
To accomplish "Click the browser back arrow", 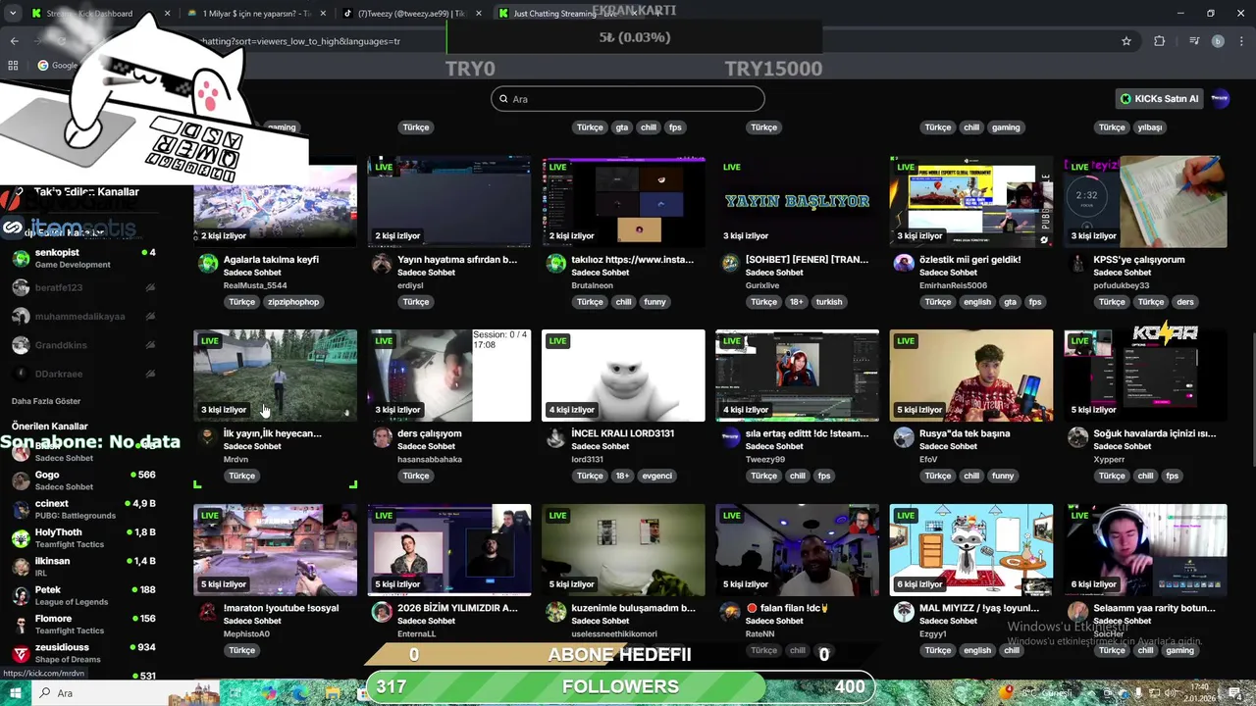I will coord(14,41).
